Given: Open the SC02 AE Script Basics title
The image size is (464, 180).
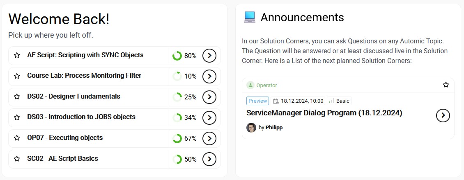Looking at the screenshot, I should (62, 158).
